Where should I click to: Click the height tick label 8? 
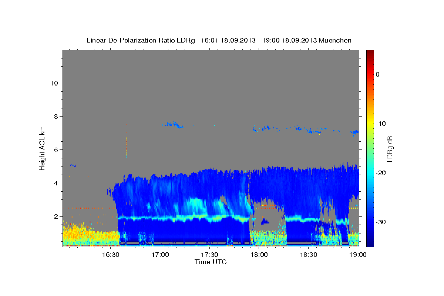coord(56,116)
